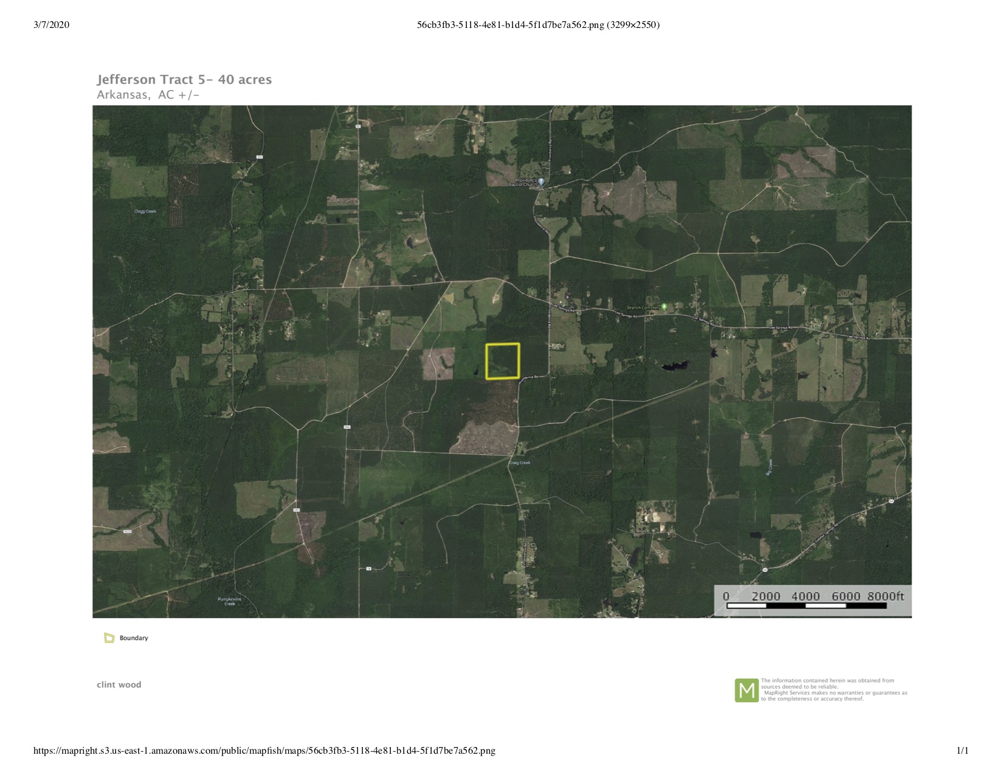The width and height of the screenshot is (1003, 775).
Task: Click the 1/1 page number indicator
Action: click(962, 751)
